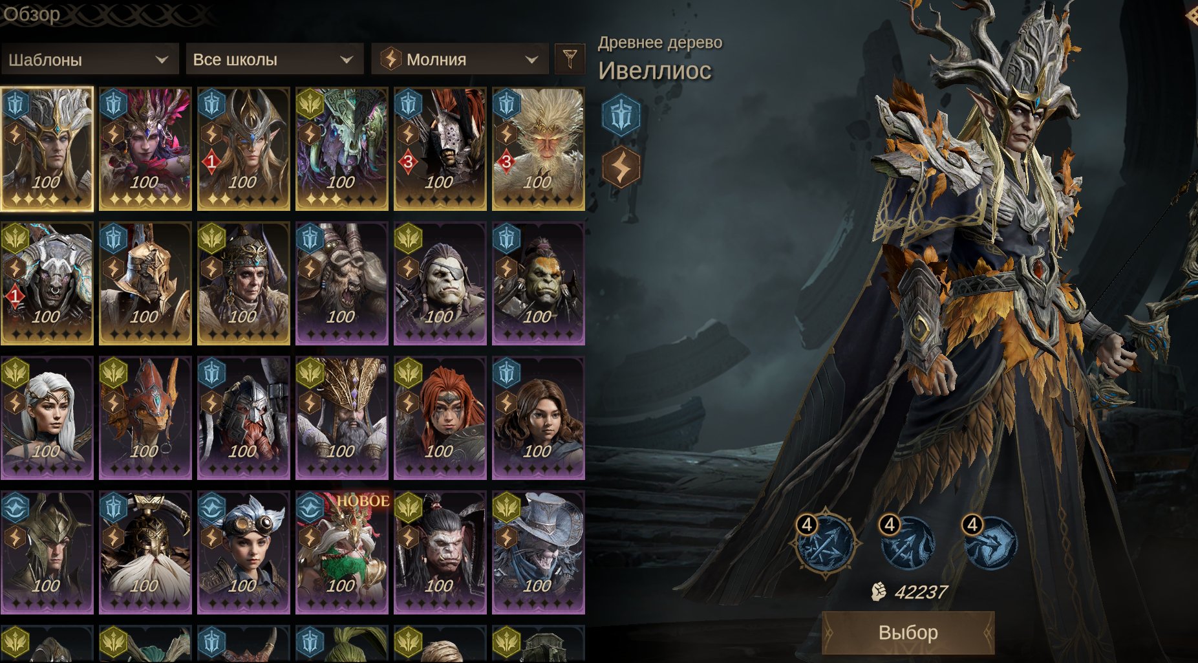
Task: Click the blue shield class icon beside Ивеллиос
Action: tap(621, 116)
